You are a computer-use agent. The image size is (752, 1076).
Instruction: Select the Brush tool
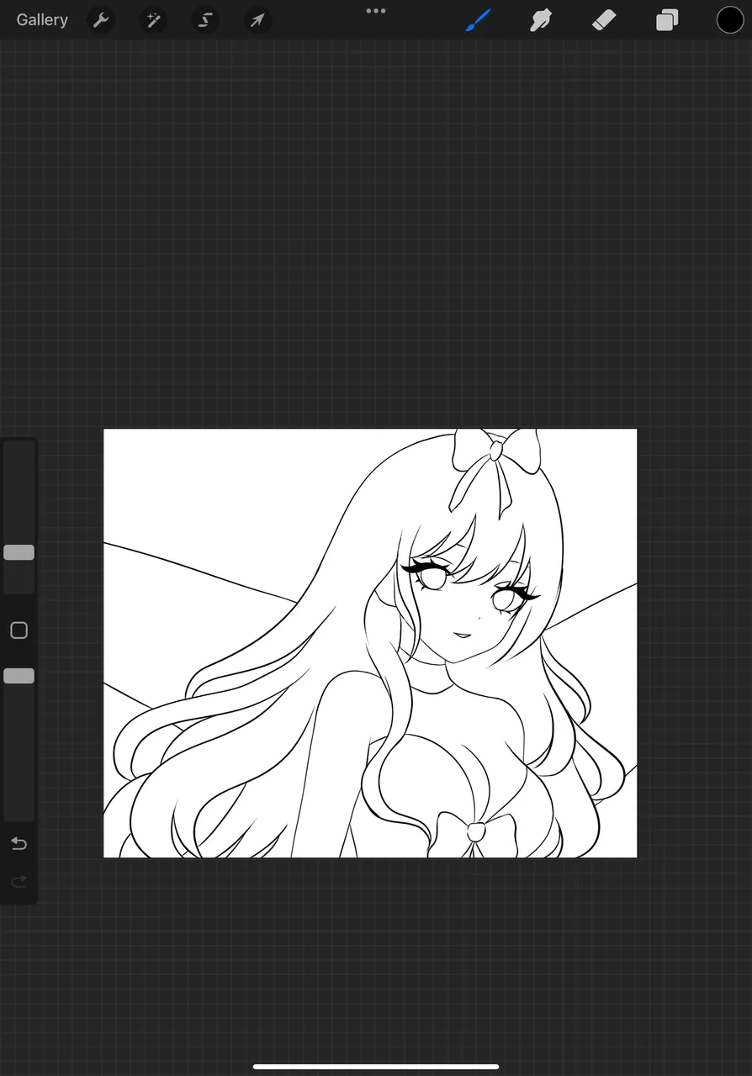coord(478,19)
